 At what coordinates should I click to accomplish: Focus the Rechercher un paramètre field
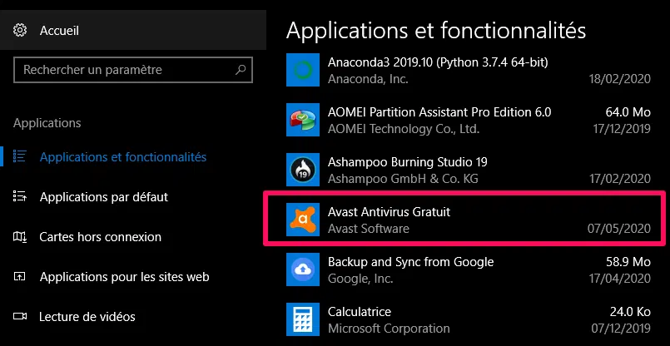(x=133, y=70)
